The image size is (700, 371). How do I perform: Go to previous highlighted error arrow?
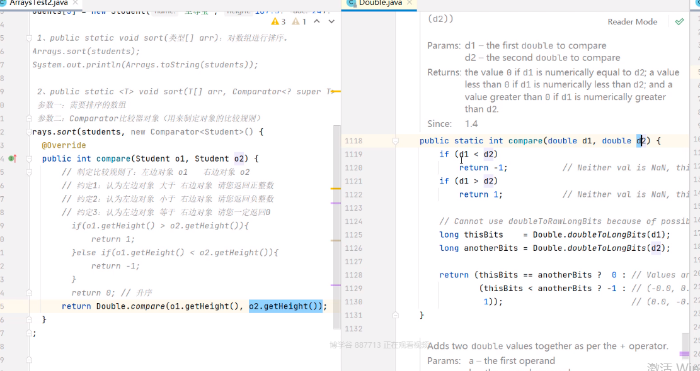coord(316,21)
